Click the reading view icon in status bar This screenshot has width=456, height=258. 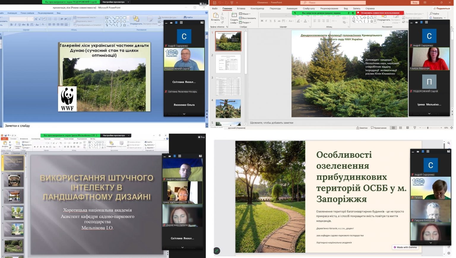pos(407,128)
